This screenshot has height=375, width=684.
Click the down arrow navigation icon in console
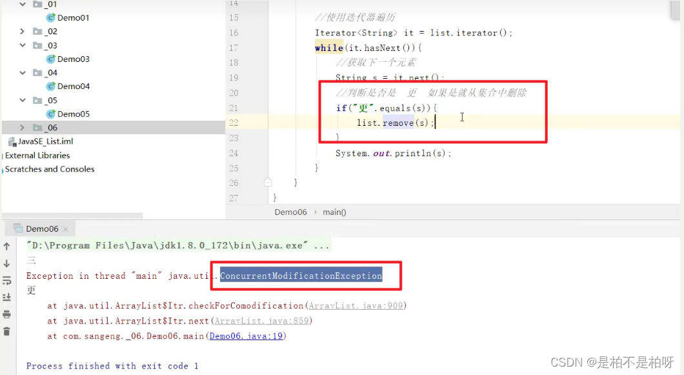(7, 263)
